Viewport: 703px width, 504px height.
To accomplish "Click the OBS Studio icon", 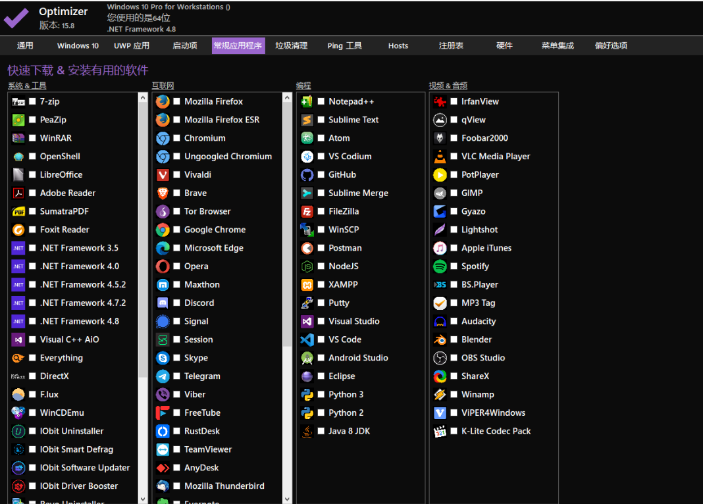I will (x=440, y=358).
